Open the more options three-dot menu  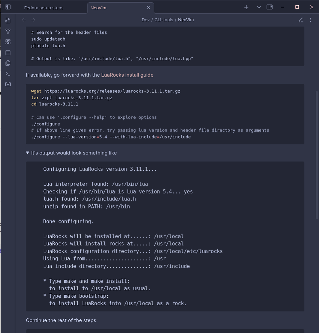tap(310, 20)
